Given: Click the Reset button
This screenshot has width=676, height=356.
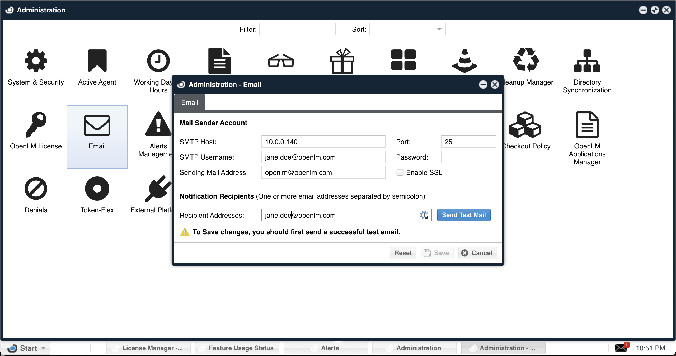Looking at the screenshot, I should click(403, 253).
